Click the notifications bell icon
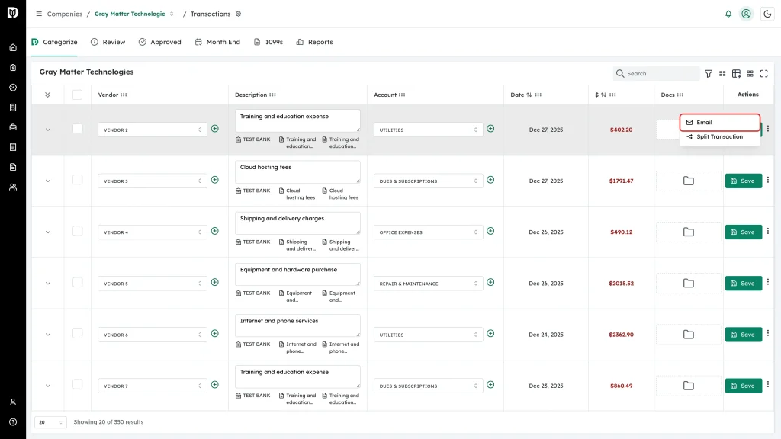This screenshot has width=781, height=439. point(728,14)
